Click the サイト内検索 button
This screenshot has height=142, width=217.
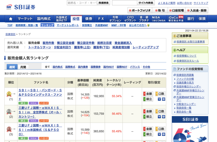[x=146, y=3]
